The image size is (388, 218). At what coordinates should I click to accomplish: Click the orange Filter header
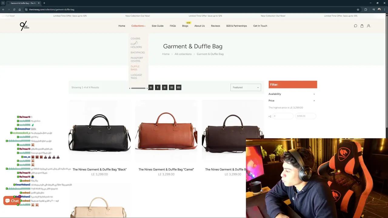coord(293,84)
